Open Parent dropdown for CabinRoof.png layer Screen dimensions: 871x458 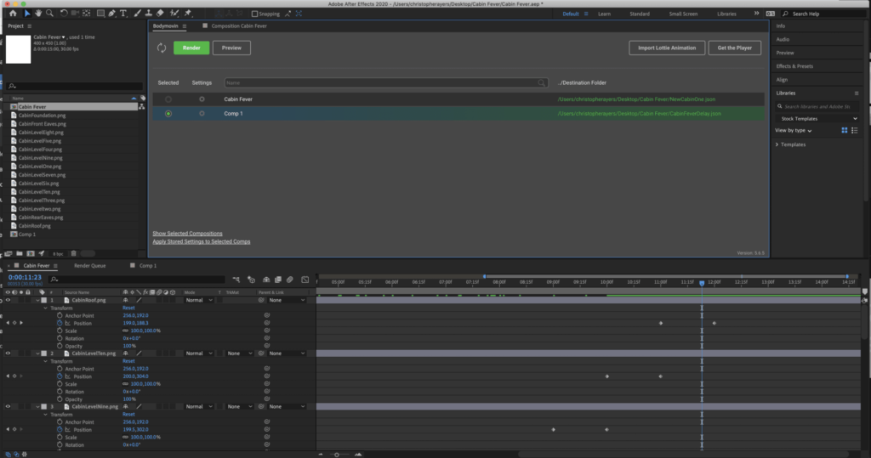click(x=287, y=300)
